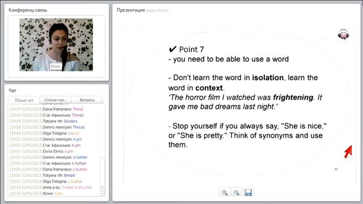Select Dennis merelyon's 'Thread' chat message

pyautogui.click(x=47, y=127)
